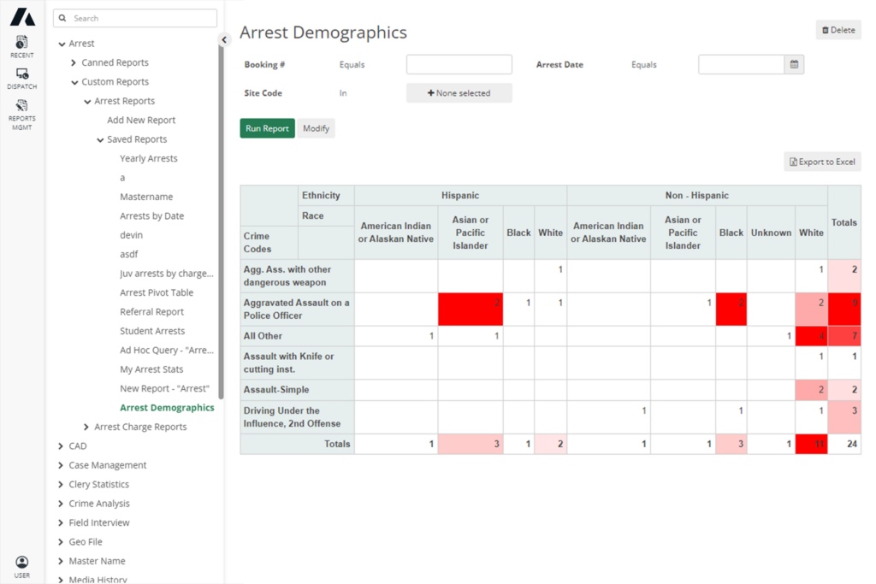
Task: Click the USER account icon
Action: point(21,563)
